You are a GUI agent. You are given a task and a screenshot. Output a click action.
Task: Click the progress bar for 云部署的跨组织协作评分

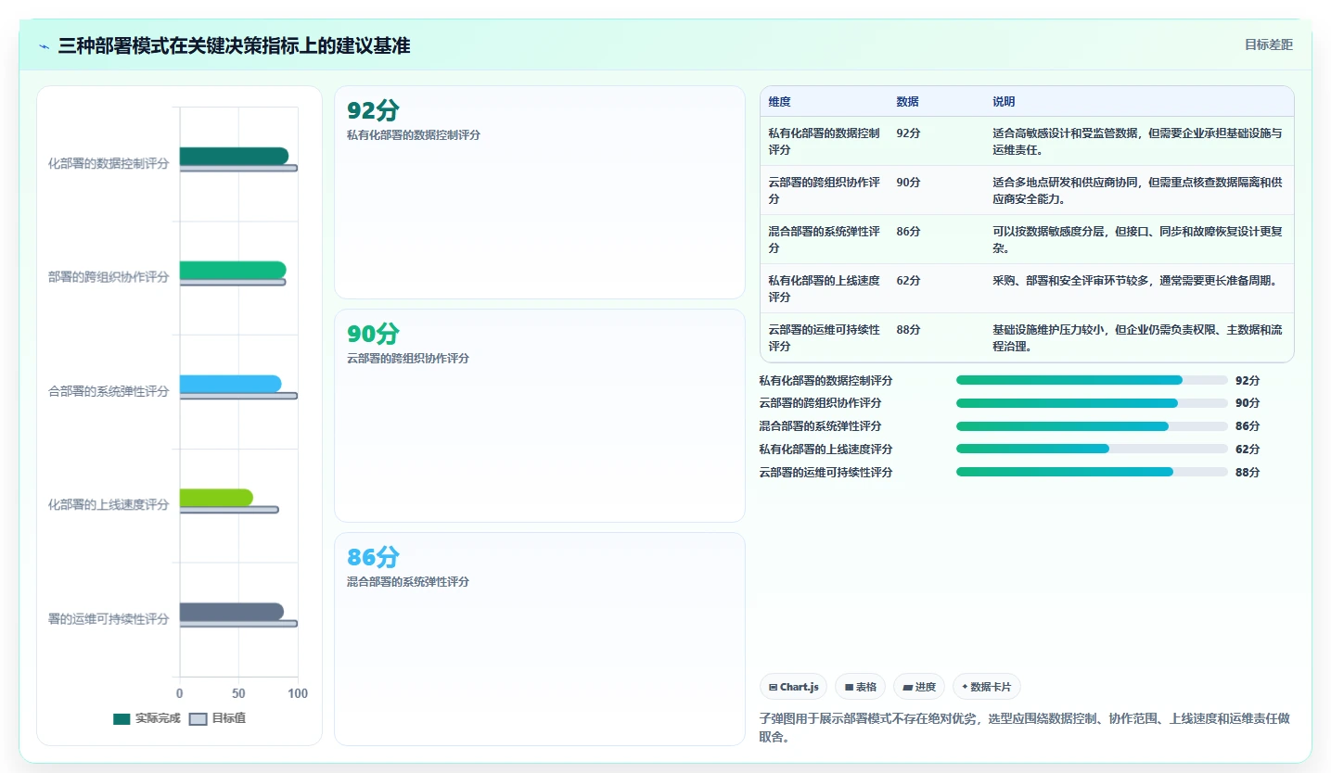pyautogui.click(x=1092, y=403)
